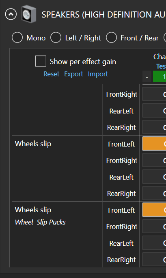Enable Show per effect gain checkbox
This screenshot has width=166, height=278.
pyautogui.click(x=41, y=61)
